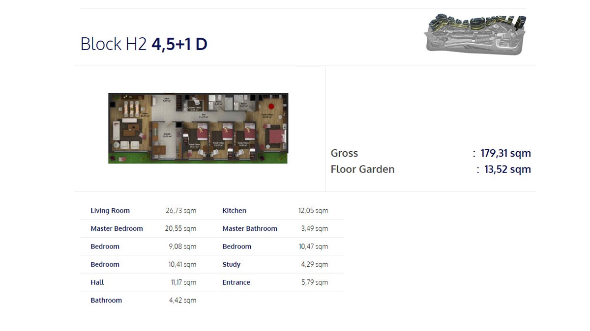Open the apartment floor plan image
This screenshot has width=590, height=331.
[x=198, y=128]
